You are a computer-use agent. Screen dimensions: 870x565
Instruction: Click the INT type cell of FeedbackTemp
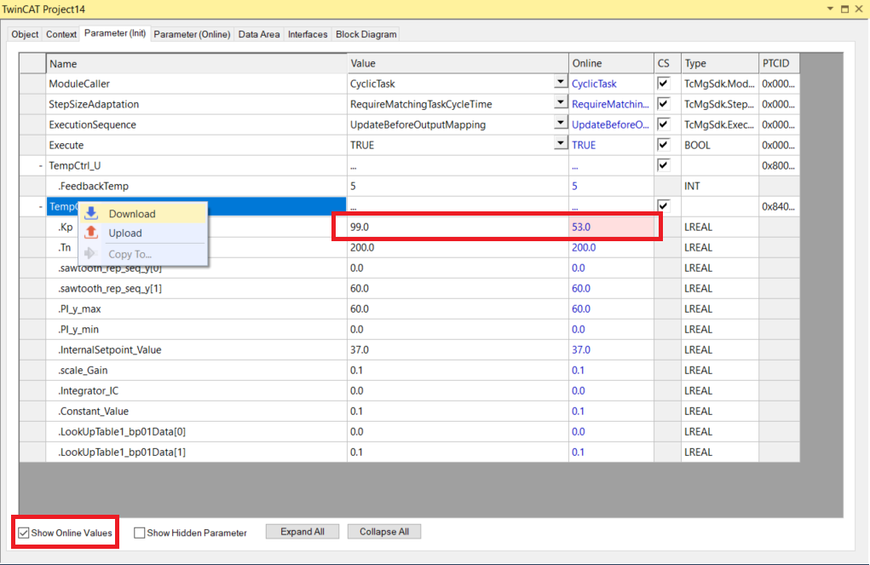(x=719, y=186)
